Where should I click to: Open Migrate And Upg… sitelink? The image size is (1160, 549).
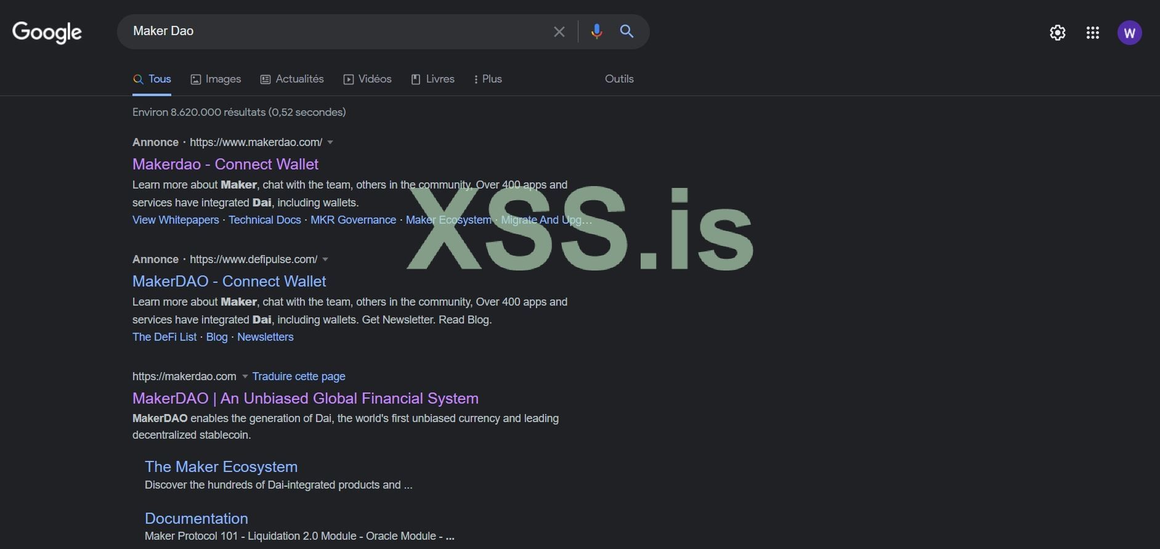(546, 220)
